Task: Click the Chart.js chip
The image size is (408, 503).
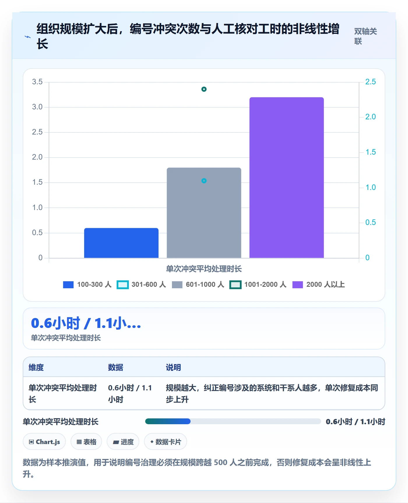Action: (44, 442)
